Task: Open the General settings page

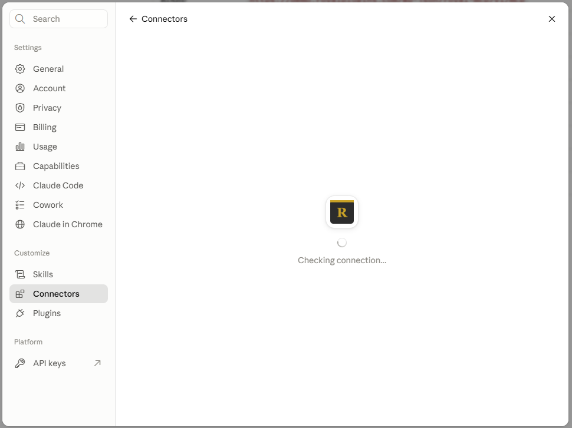Action: tap(59, 69)
